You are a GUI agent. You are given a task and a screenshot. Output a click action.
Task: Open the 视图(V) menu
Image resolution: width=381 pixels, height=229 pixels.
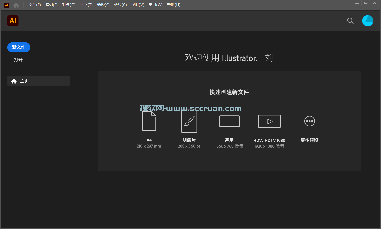tap(137, 5)
